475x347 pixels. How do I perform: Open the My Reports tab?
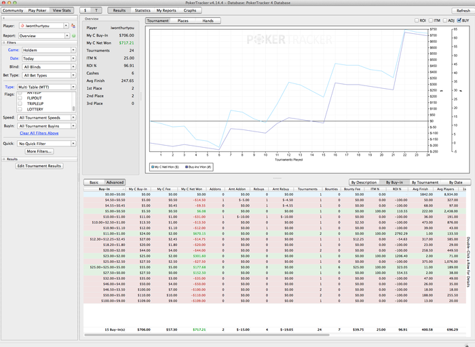tap(166, 11)
